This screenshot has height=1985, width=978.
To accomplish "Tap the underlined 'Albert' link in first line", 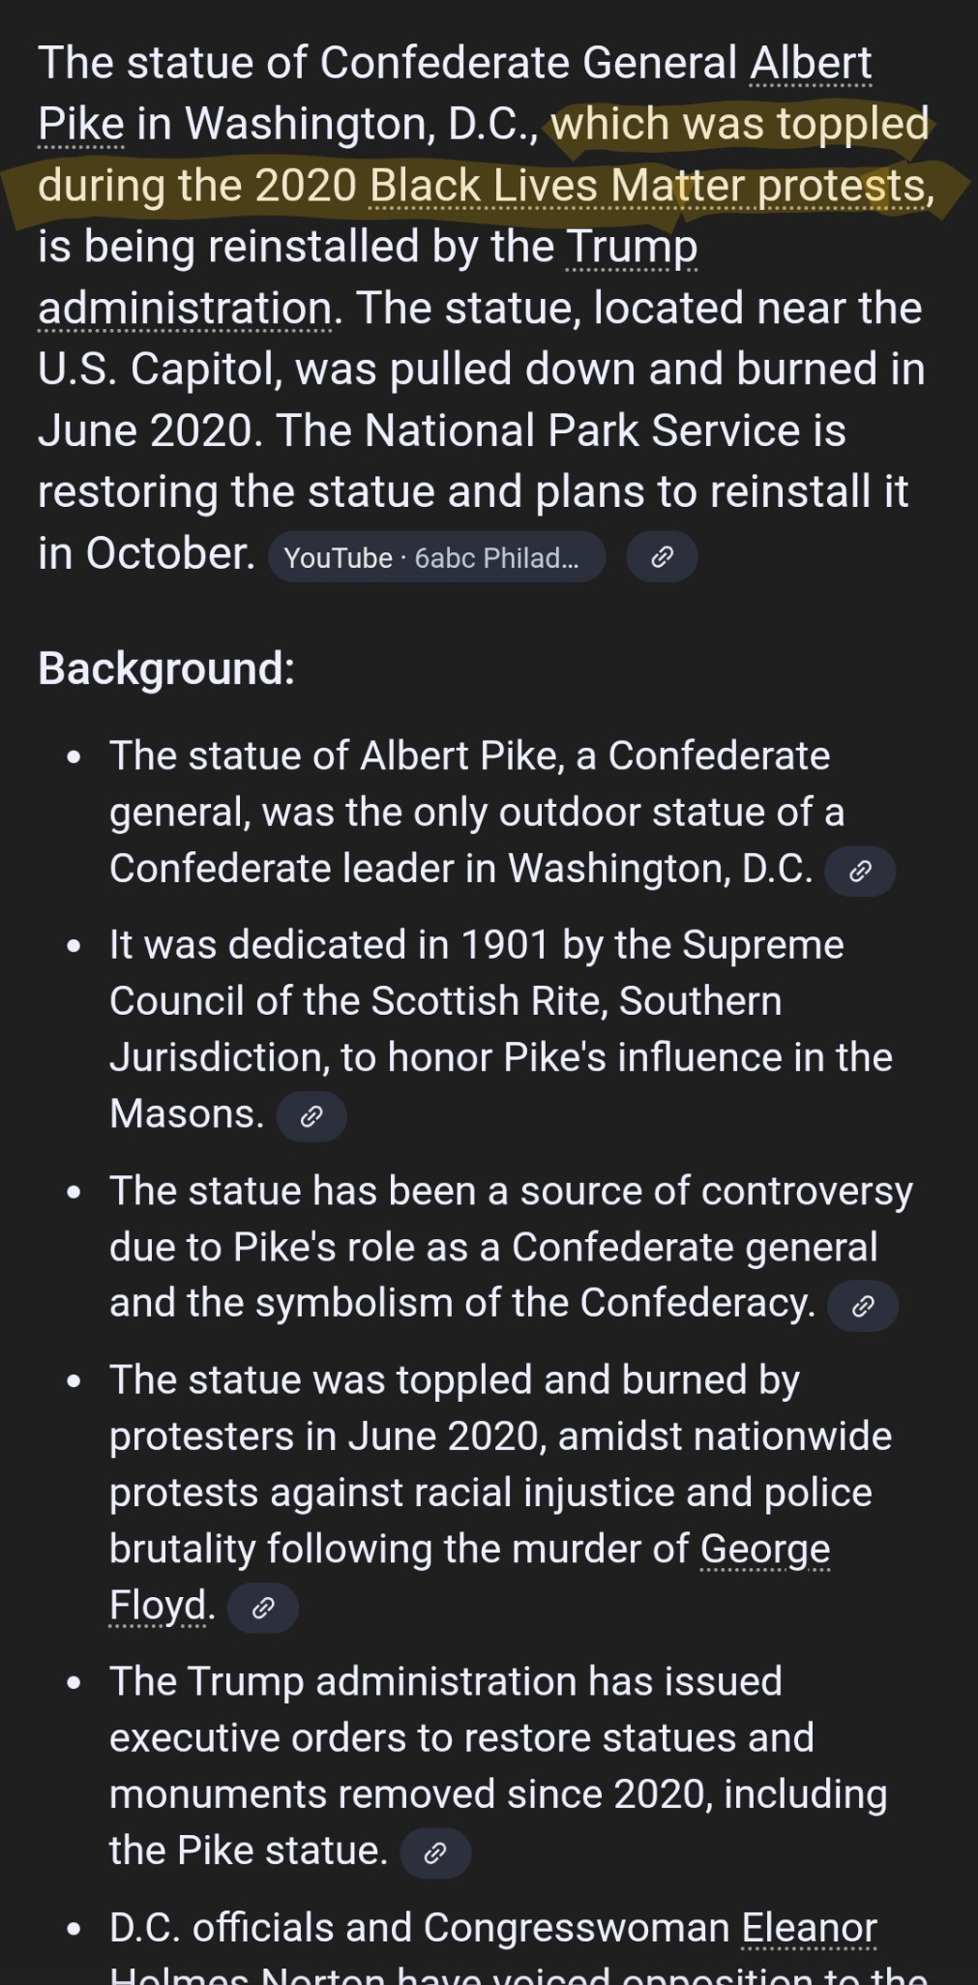I will pyautogui.click(x=811, y=64).
